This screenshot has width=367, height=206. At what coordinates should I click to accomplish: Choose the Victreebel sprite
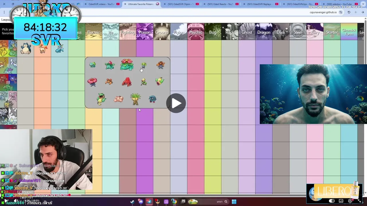click(101, 99)
